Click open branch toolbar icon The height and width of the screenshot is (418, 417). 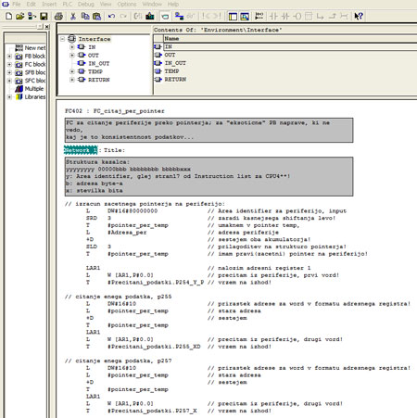tap(320, 16)
